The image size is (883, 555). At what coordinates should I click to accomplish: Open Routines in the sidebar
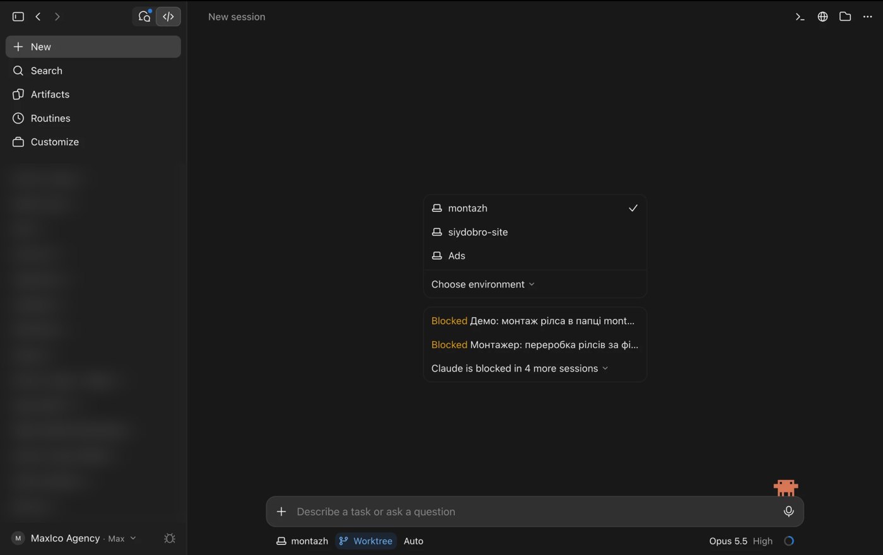93,119
